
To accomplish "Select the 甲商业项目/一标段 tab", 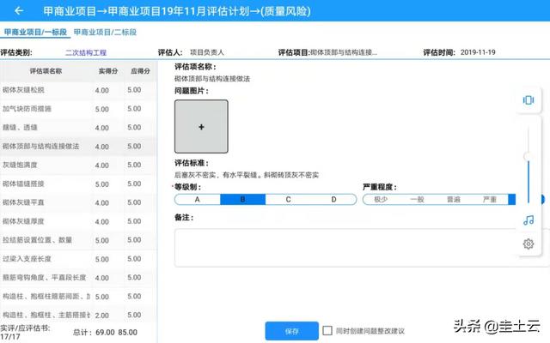I will pyautogui.click(x=36, y=32).
